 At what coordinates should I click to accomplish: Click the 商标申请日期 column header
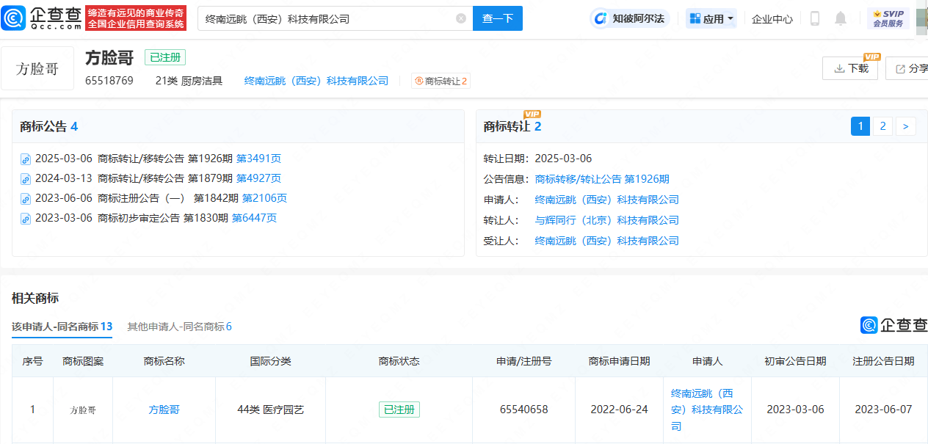619,361
